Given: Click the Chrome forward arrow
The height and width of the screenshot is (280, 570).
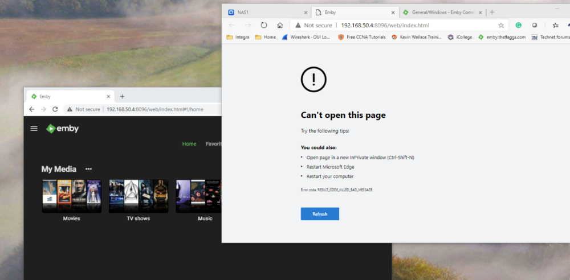Looking at the screenshot, I should coord(43,109).
